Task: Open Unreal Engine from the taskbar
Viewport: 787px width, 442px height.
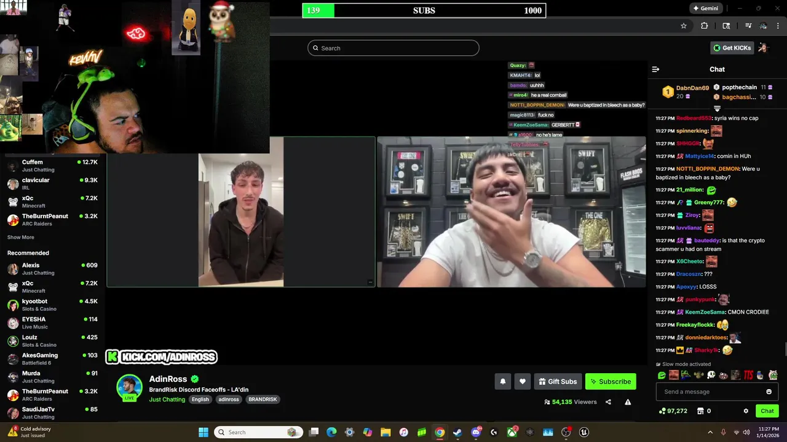Action: coord(584,432)
